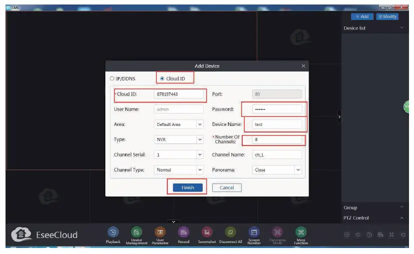This screenshot has height=254, width=414.
Task: Click the Cloud ID input field
Action: coord(179,94)
